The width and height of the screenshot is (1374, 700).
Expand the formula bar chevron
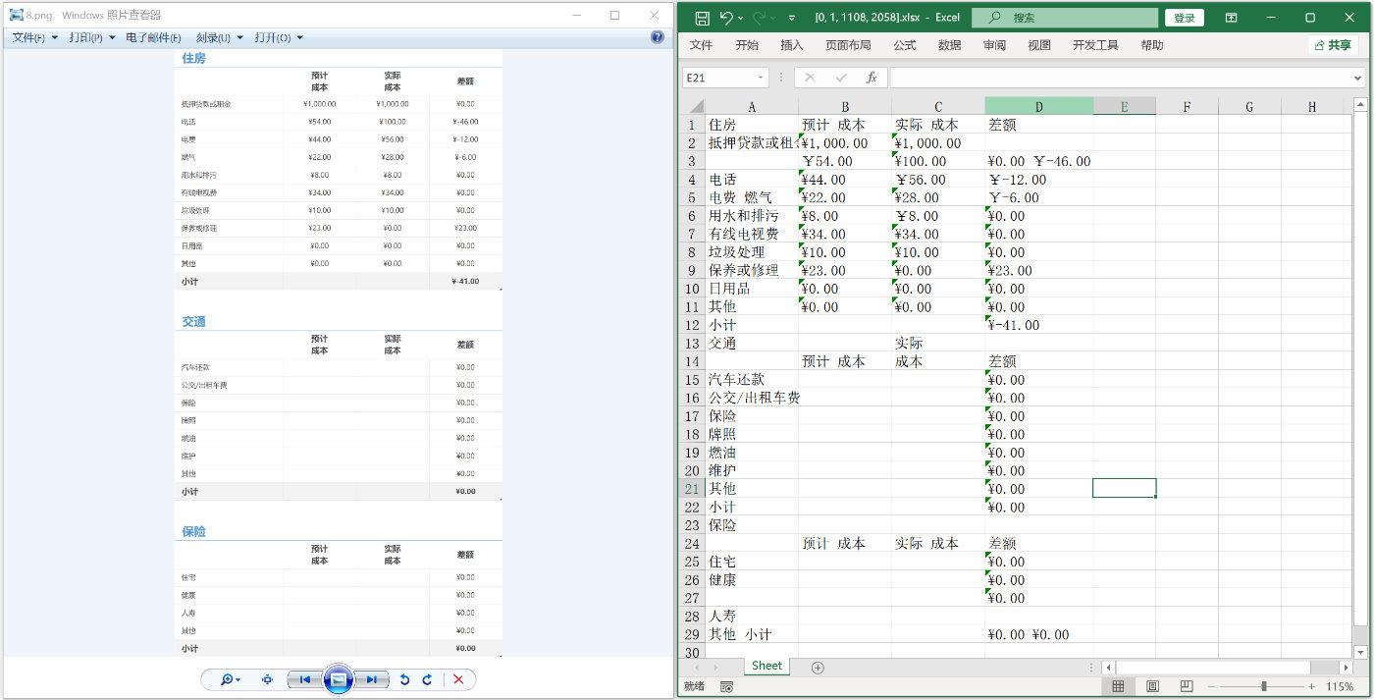[1358, 78]
